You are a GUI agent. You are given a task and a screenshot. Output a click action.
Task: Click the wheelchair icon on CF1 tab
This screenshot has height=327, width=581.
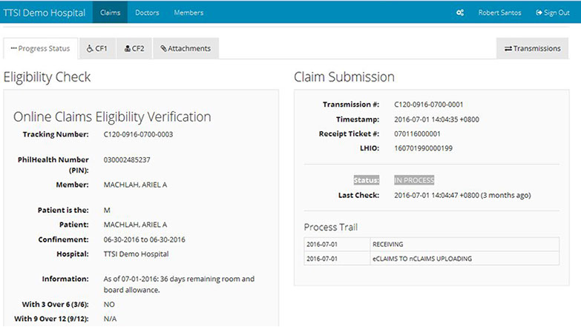(90, 49)
